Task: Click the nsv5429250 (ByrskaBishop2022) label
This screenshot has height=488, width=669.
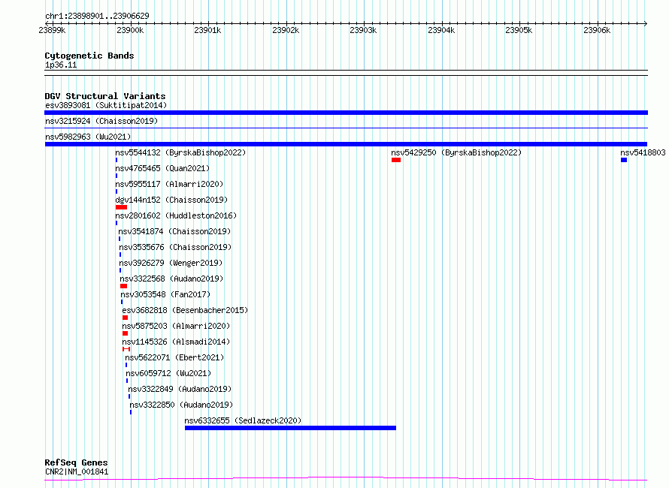Action: [x=456, y=152]
